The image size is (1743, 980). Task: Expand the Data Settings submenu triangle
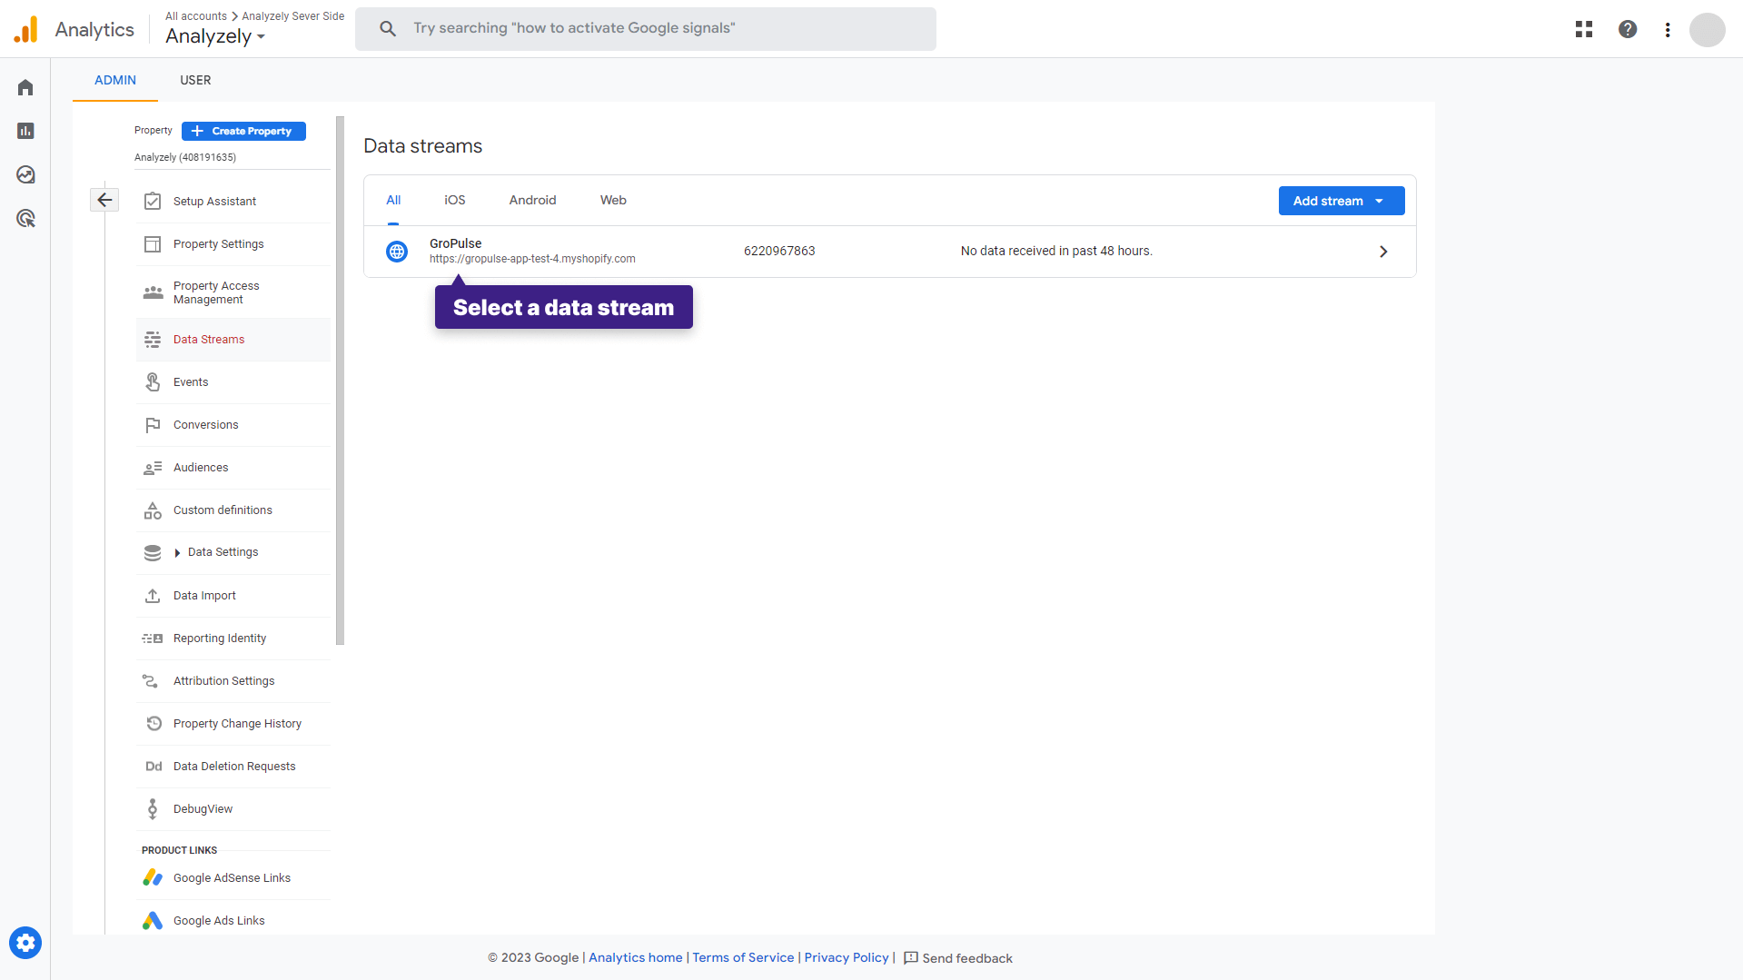click(x=177, y=553)
